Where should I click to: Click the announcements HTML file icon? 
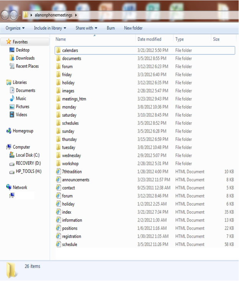point(58,180)
